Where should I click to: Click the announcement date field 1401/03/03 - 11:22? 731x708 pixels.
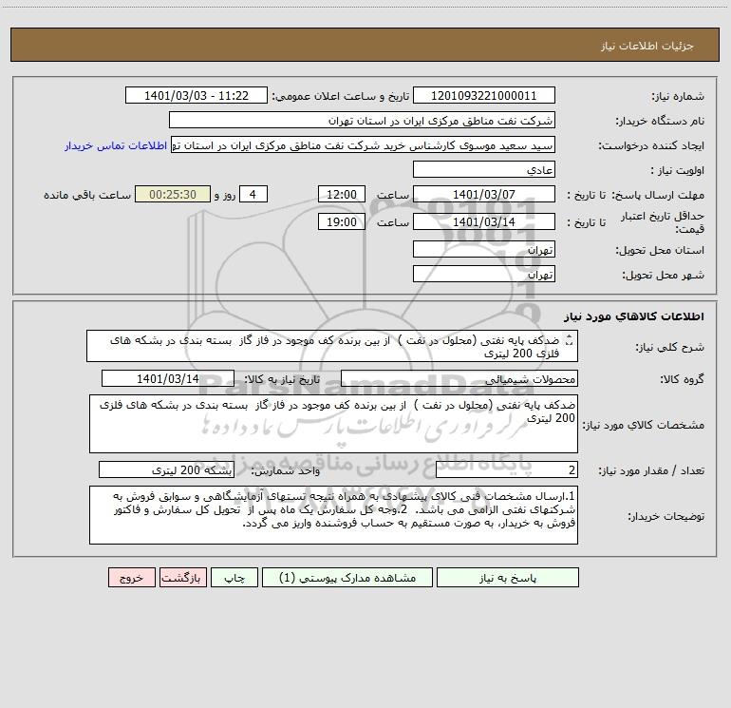[197, 95]
